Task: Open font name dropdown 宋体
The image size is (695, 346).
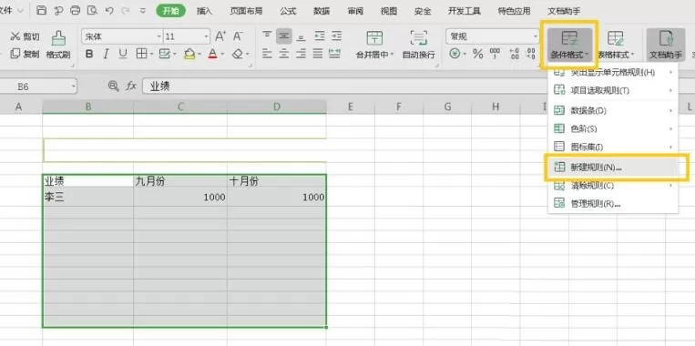Action: 159,36
